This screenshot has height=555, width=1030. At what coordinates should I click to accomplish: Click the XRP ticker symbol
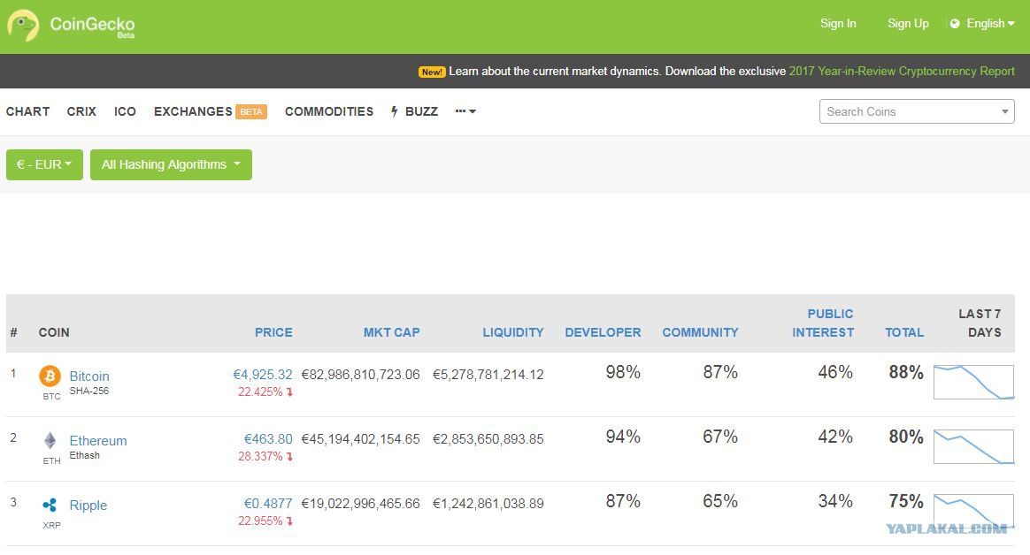(x=51, y=525)
